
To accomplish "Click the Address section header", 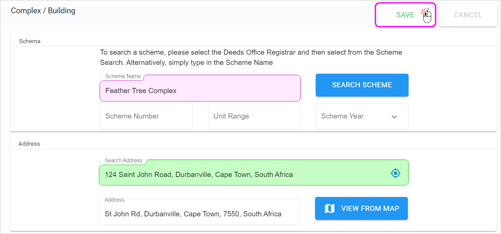I will click(29, 144).
